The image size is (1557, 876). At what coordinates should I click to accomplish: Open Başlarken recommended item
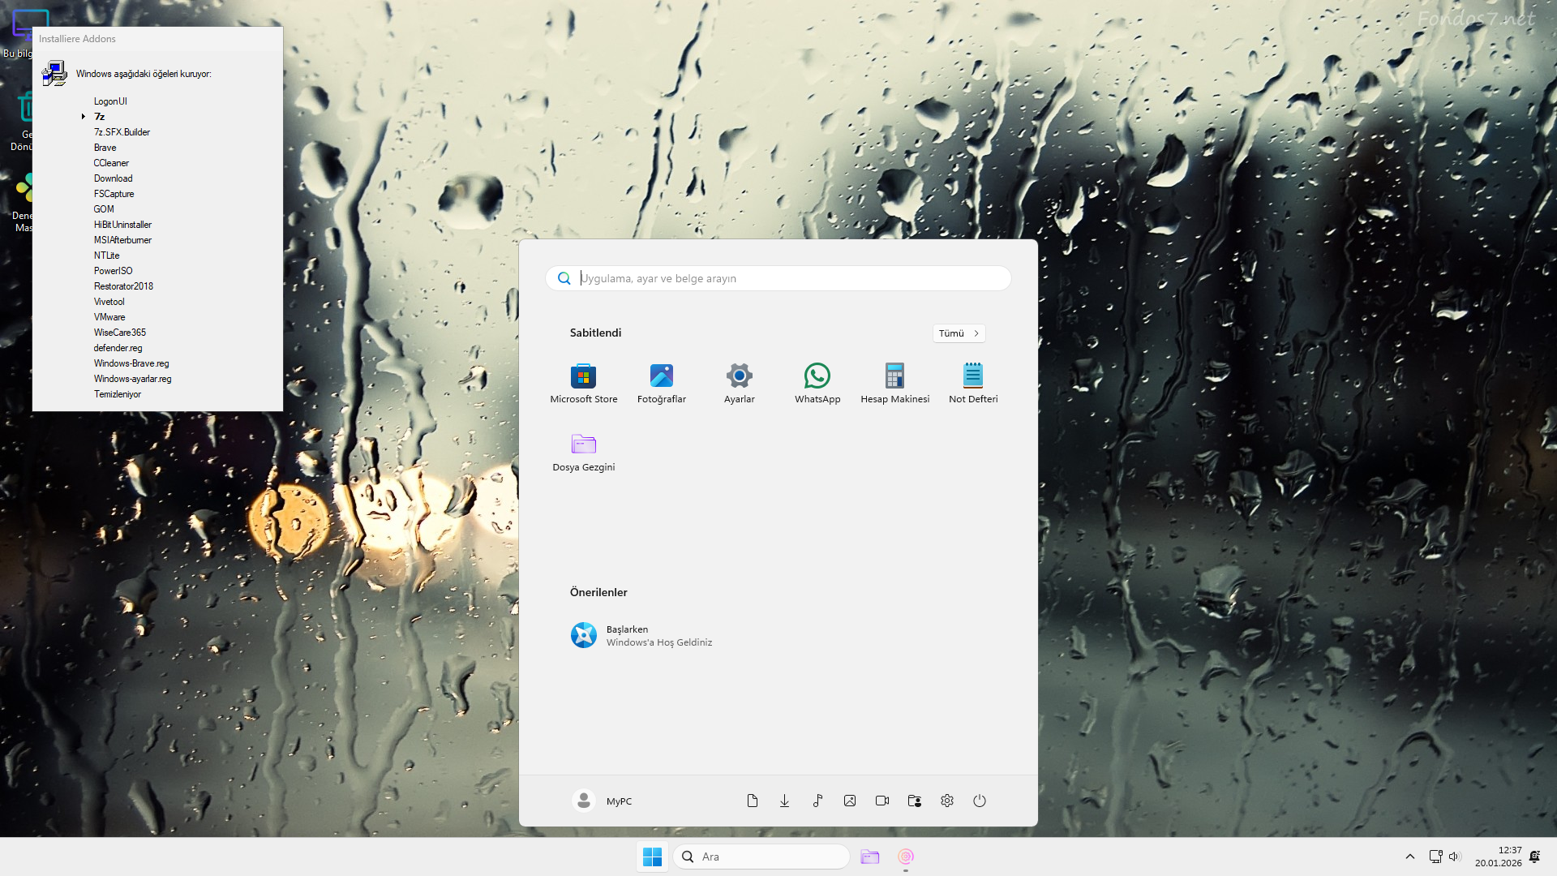641,635
